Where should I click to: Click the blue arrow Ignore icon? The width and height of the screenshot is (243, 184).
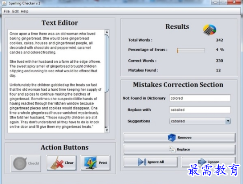(202, 161)
